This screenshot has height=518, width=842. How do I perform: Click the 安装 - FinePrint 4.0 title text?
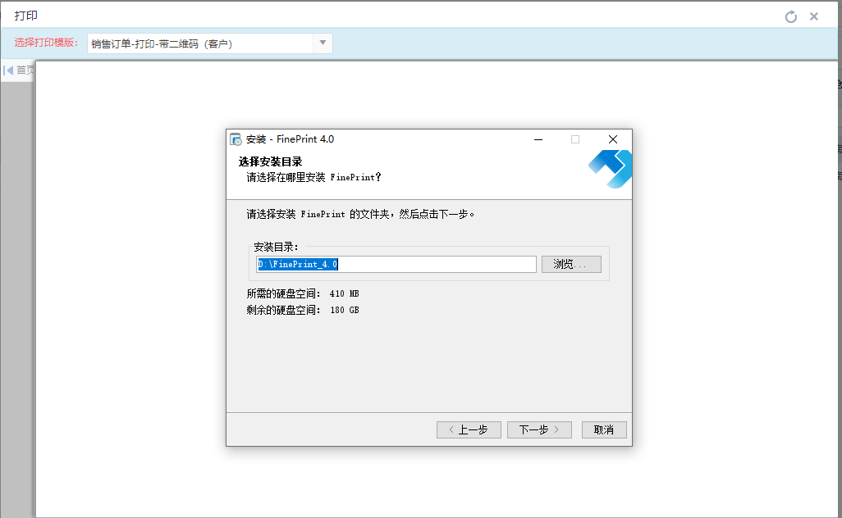click(x=290, y=139)
